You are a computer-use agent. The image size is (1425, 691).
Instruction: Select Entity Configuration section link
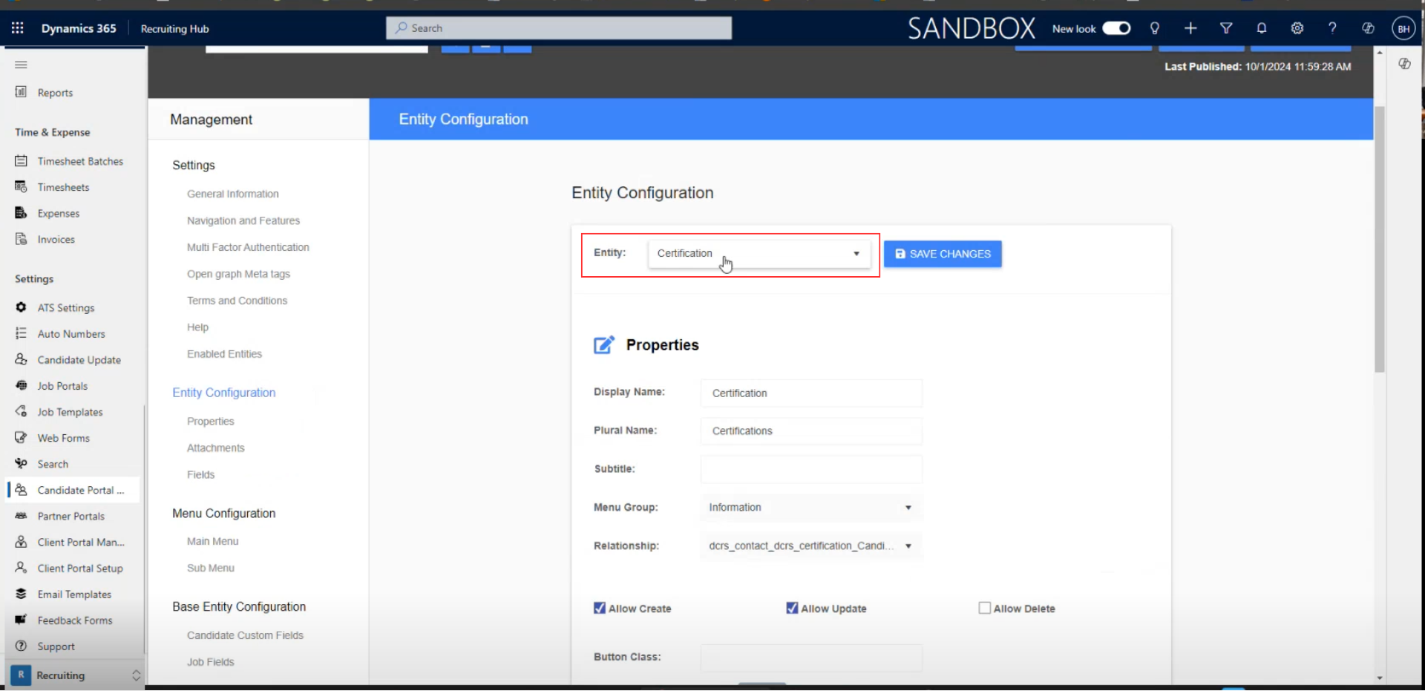pos(224,393)
